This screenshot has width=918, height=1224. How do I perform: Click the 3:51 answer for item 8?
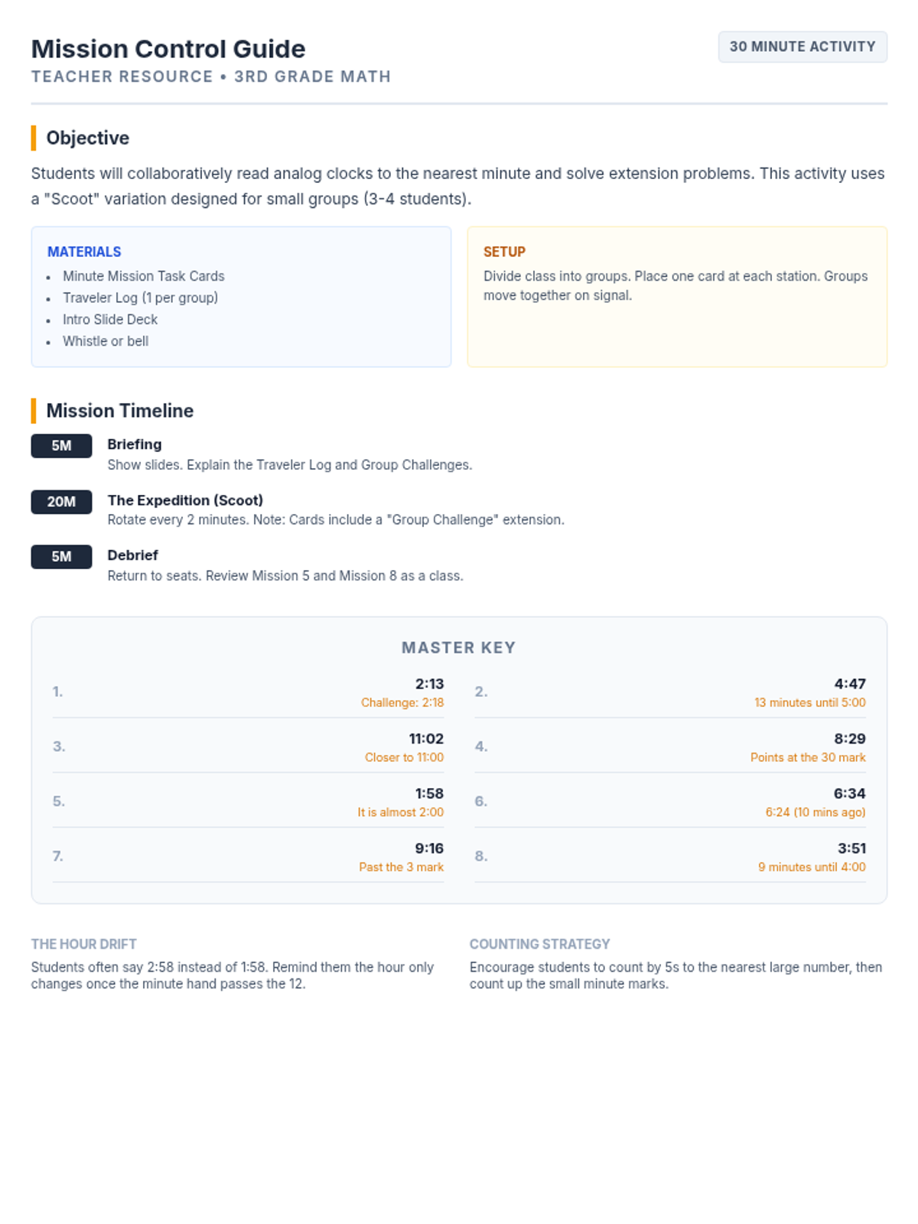tap(851, 848)
